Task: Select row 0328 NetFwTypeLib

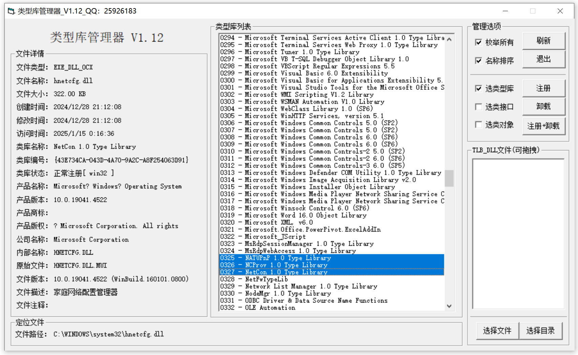Action: click(332, 279)
